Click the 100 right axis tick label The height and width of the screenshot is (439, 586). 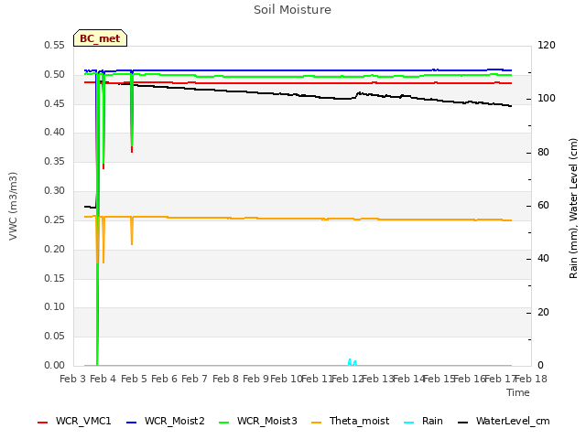547,99
